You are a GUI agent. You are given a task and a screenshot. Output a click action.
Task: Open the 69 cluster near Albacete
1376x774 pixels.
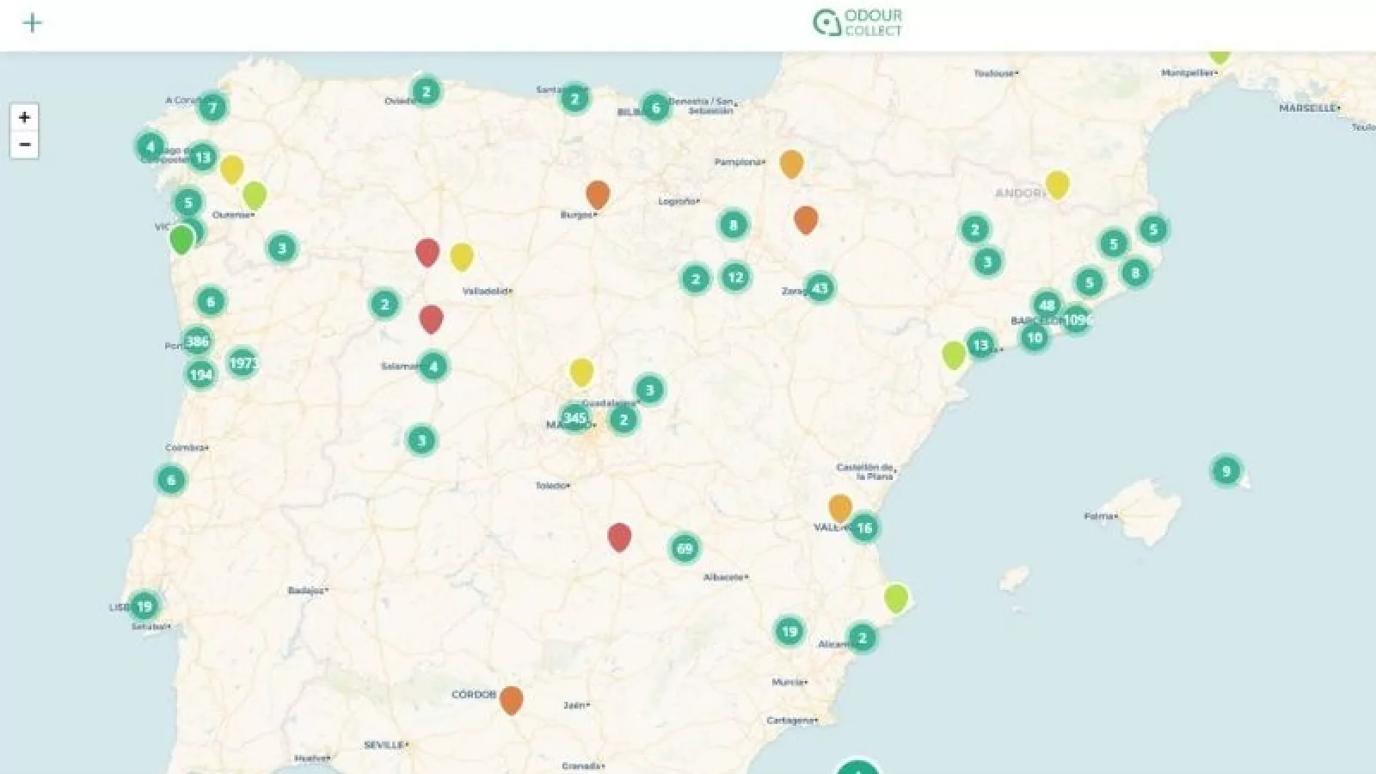click(x=685, y=549)
